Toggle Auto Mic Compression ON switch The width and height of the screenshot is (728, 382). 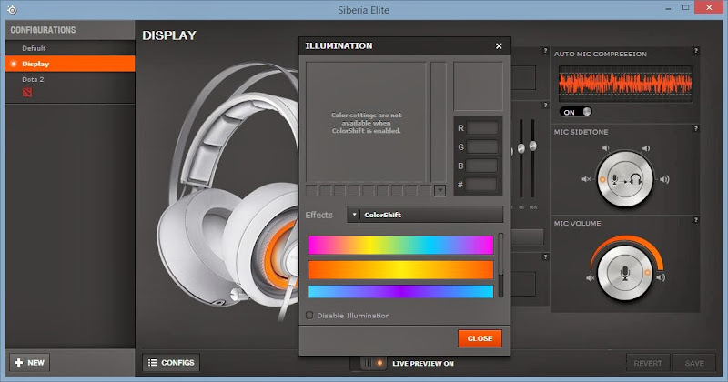(x=576, y=112)
